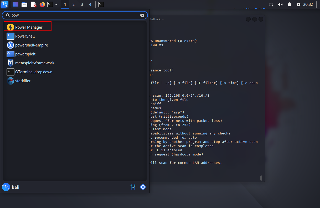
Task: Click the terminal window scrollbar handle
Action: [x=261, y=178]
